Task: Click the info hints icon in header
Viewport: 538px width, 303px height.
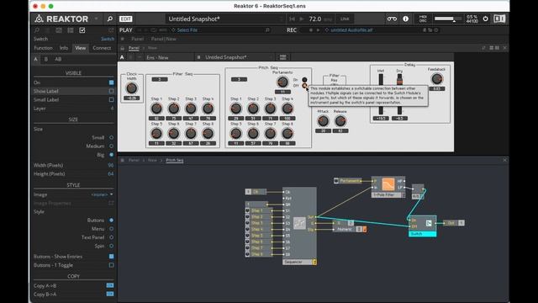Action: (x=405, y=19)
